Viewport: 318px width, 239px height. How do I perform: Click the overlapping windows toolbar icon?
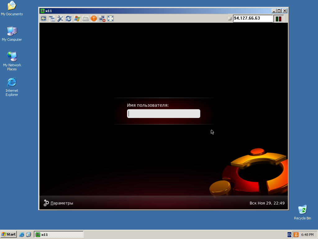coord(52,19)
